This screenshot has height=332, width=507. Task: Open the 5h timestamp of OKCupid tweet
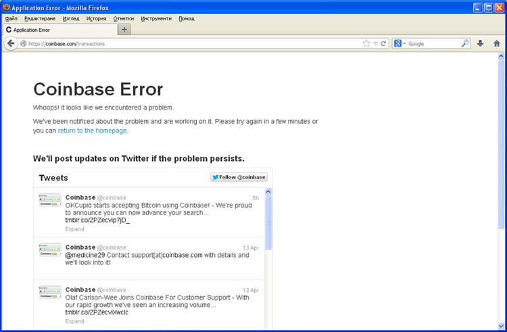tap(256, 198)
